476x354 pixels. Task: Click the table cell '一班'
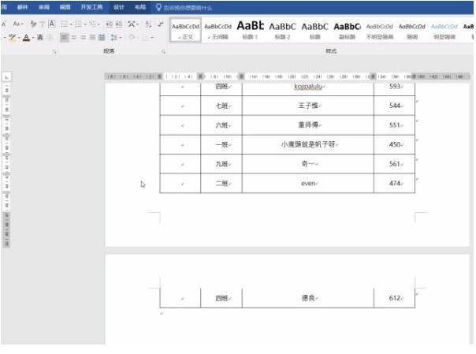(221, 144)
